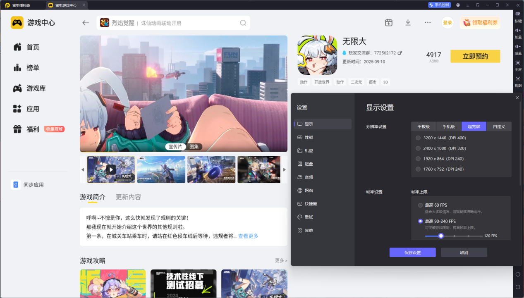
Task: Click right arrow of screenshot thumbnail carousel
Action: (284, 170)
